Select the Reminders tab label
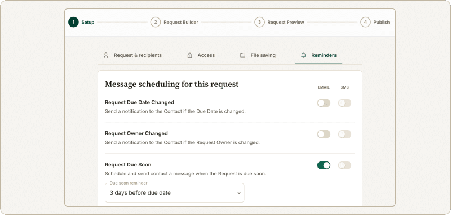This screenshot has height=215, width=451. (324, 55)
